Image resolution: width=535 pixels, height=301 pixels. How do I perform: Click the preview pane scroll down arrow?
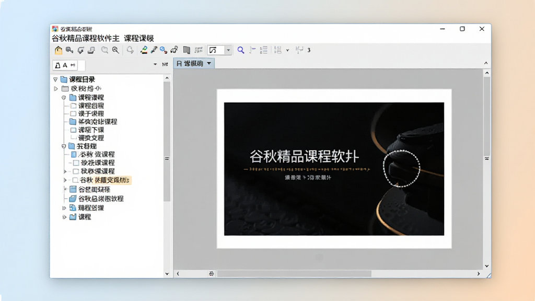click(x=487, y=266)
